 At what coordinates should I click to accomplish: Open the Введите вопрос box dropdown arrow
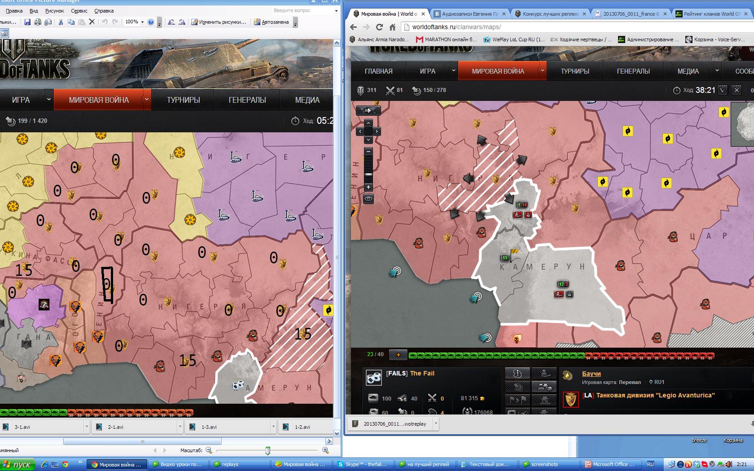[x=336, y=10]
